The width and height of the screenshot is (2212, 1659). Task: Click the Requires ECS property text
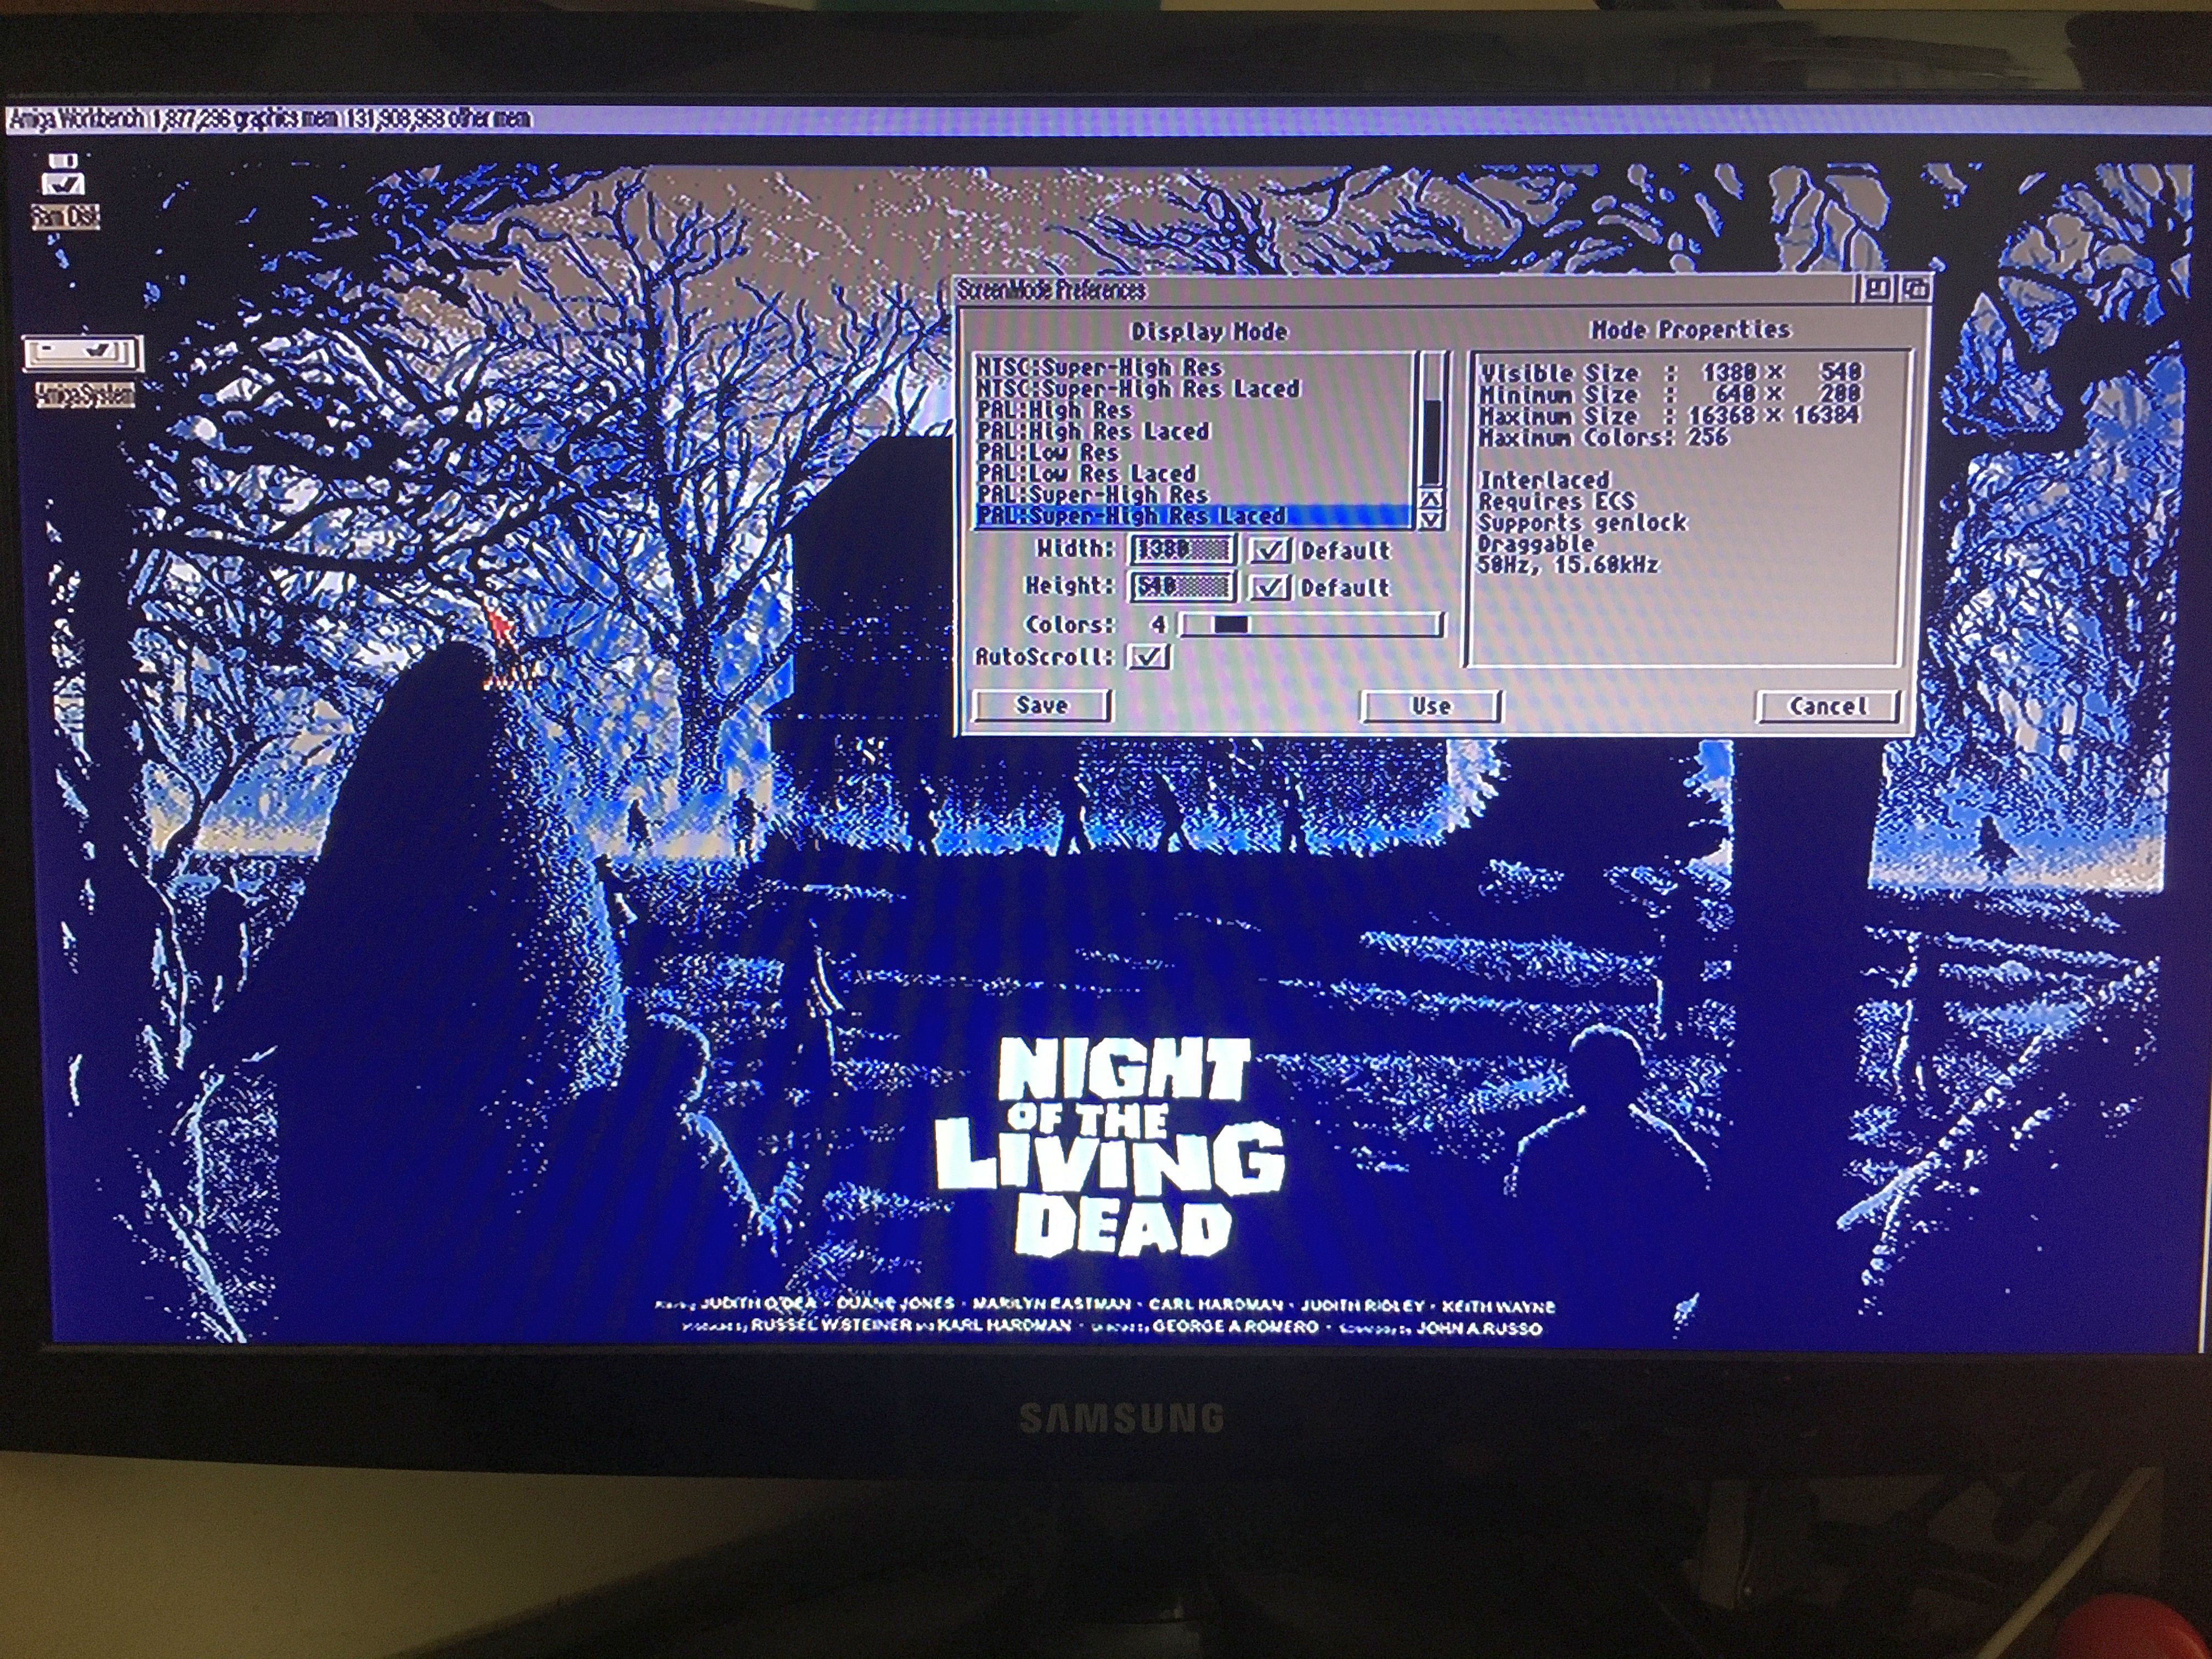[x=1556, y=501]
